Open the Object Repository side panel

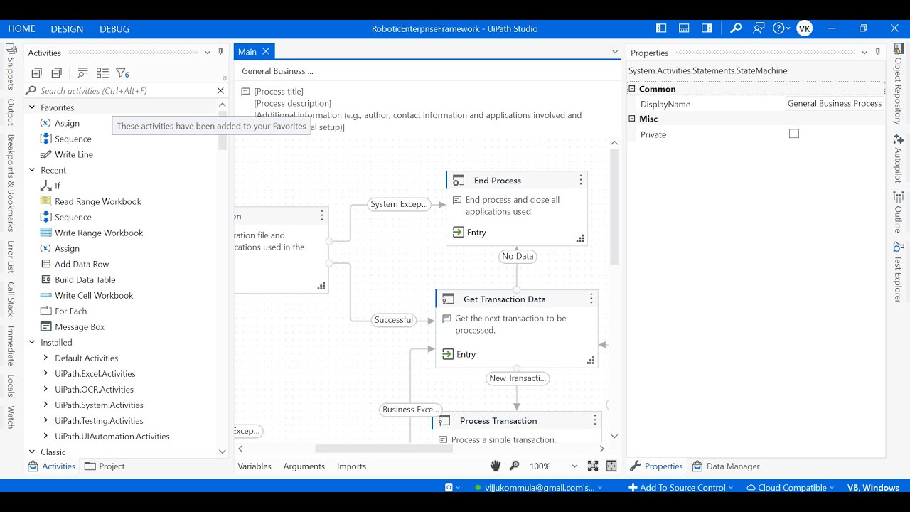[x=898, y=85]
